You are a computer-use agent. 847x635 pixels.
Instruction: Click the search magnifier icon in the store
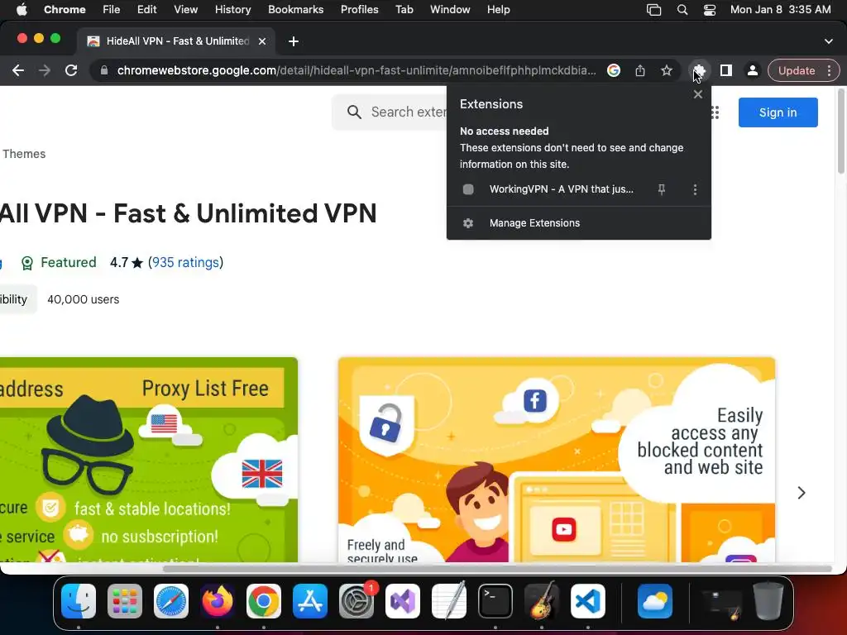(x=354, y=112)
